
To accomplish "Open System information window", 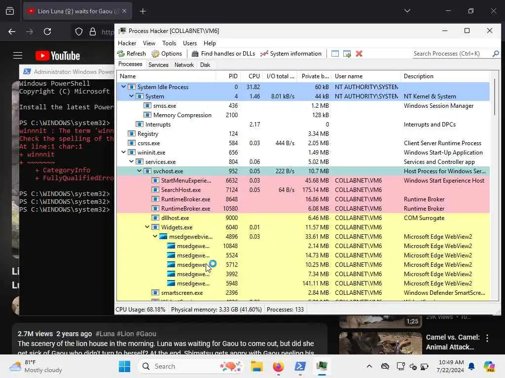I will click(291, 54).
